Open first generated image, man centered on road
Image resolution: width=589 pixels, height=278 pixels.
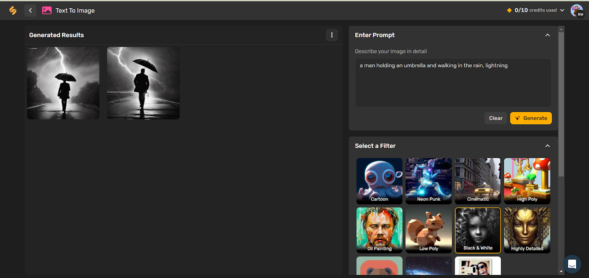(x=63, y=83)
